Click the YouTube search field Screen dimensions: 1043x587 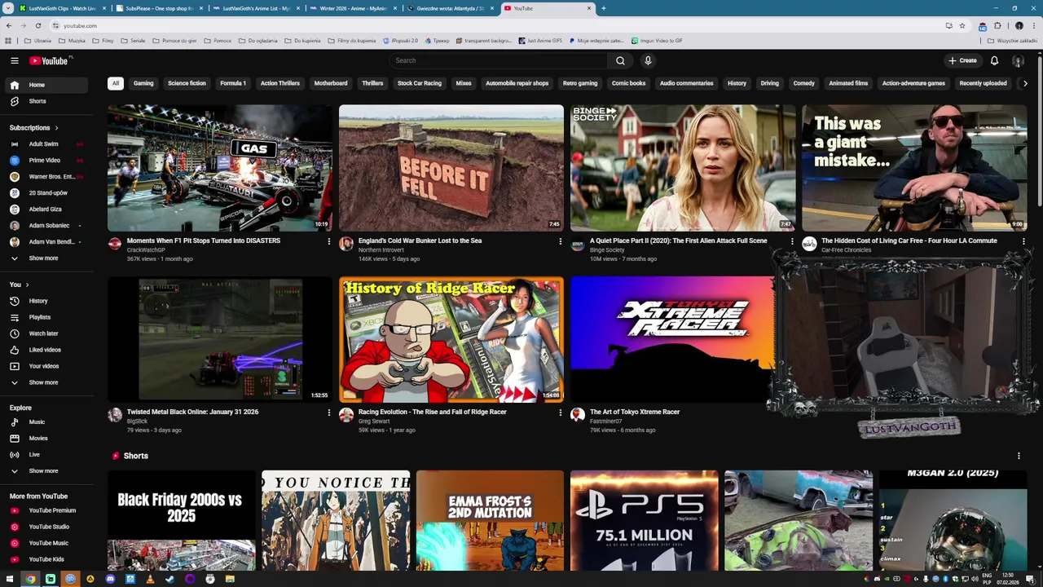tap(498, 60)
